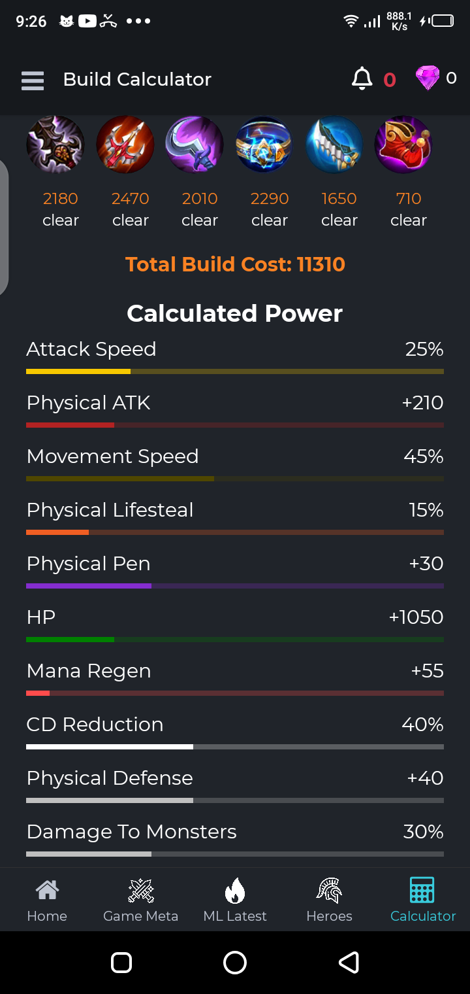
Task: Select the red boots item icon
Action: (x=403, y=145)
